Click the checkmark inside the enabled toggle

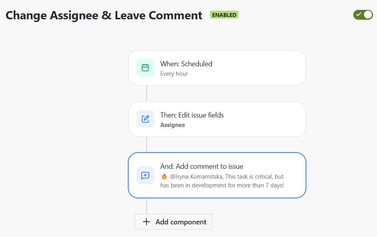pyautogui.click(x=358, y=15)
